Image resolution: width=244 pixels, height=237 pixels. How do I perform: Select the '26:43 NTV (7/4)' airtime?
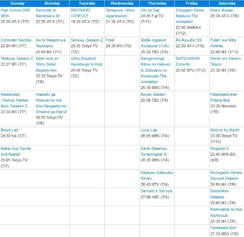click(x=154, y=185)
